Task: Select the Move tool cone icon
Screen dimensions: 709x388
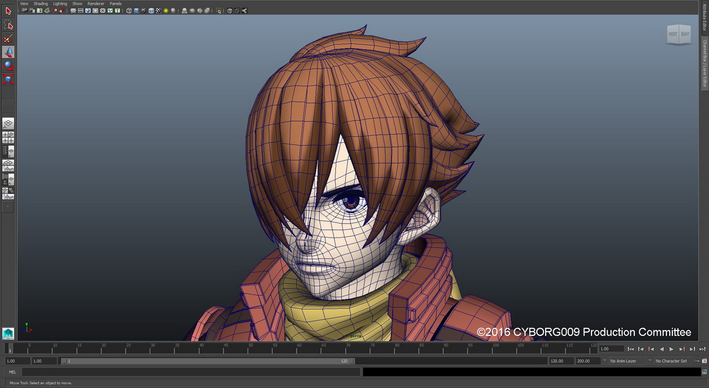Action: click(x=8, y=52)
